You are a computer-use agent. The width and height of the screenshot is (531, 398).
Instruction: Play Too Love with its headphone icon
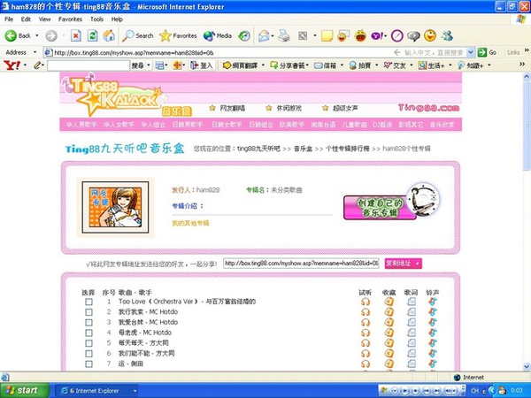coord(366,302)
